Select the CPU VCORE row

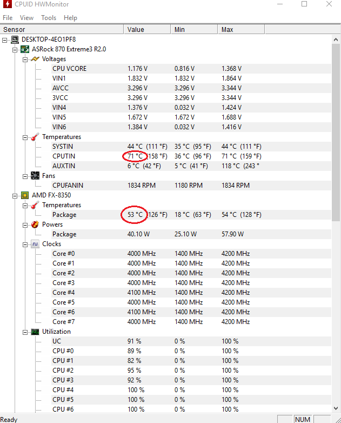191,69
